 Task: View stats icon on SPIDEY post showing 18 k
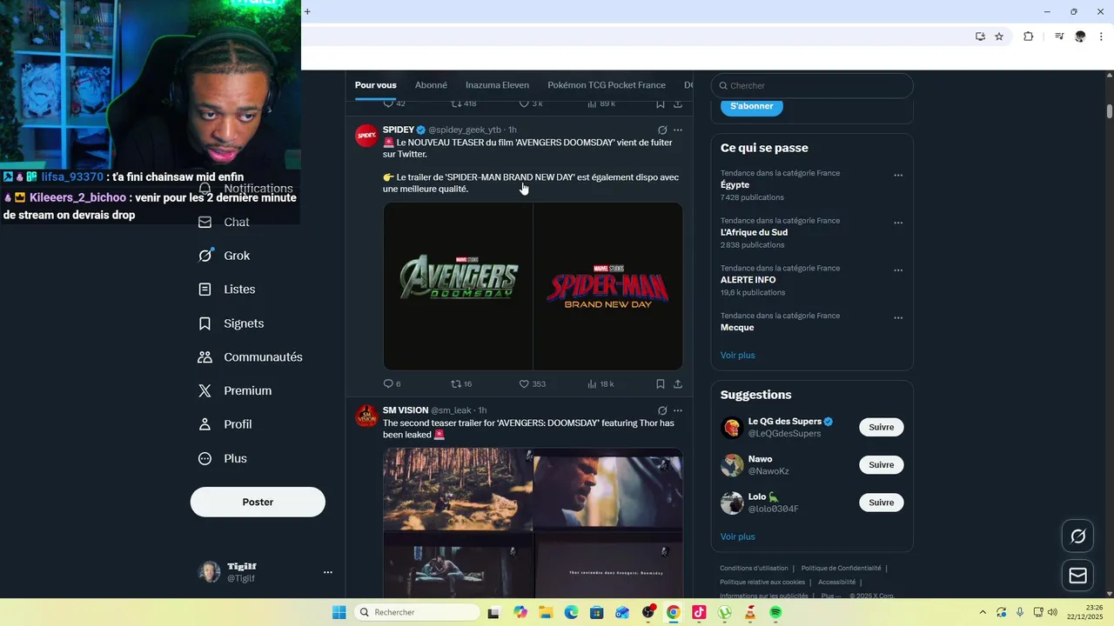coord(592,383)
